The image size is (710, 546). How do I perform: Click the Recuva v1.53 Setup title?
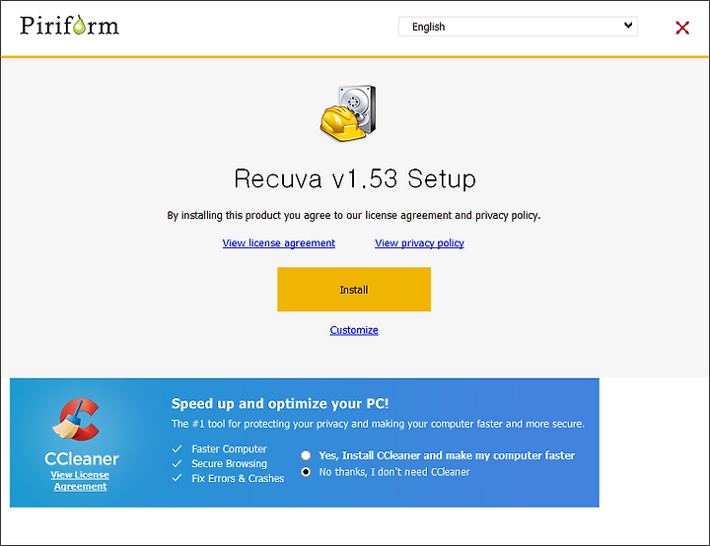click(355, 178)
